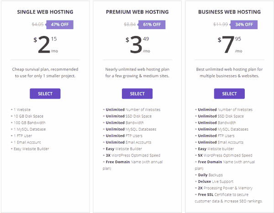Click the crossed-out $8.84 original price
The width and height of the screenshot is (274, 213).
coord(130,25)
